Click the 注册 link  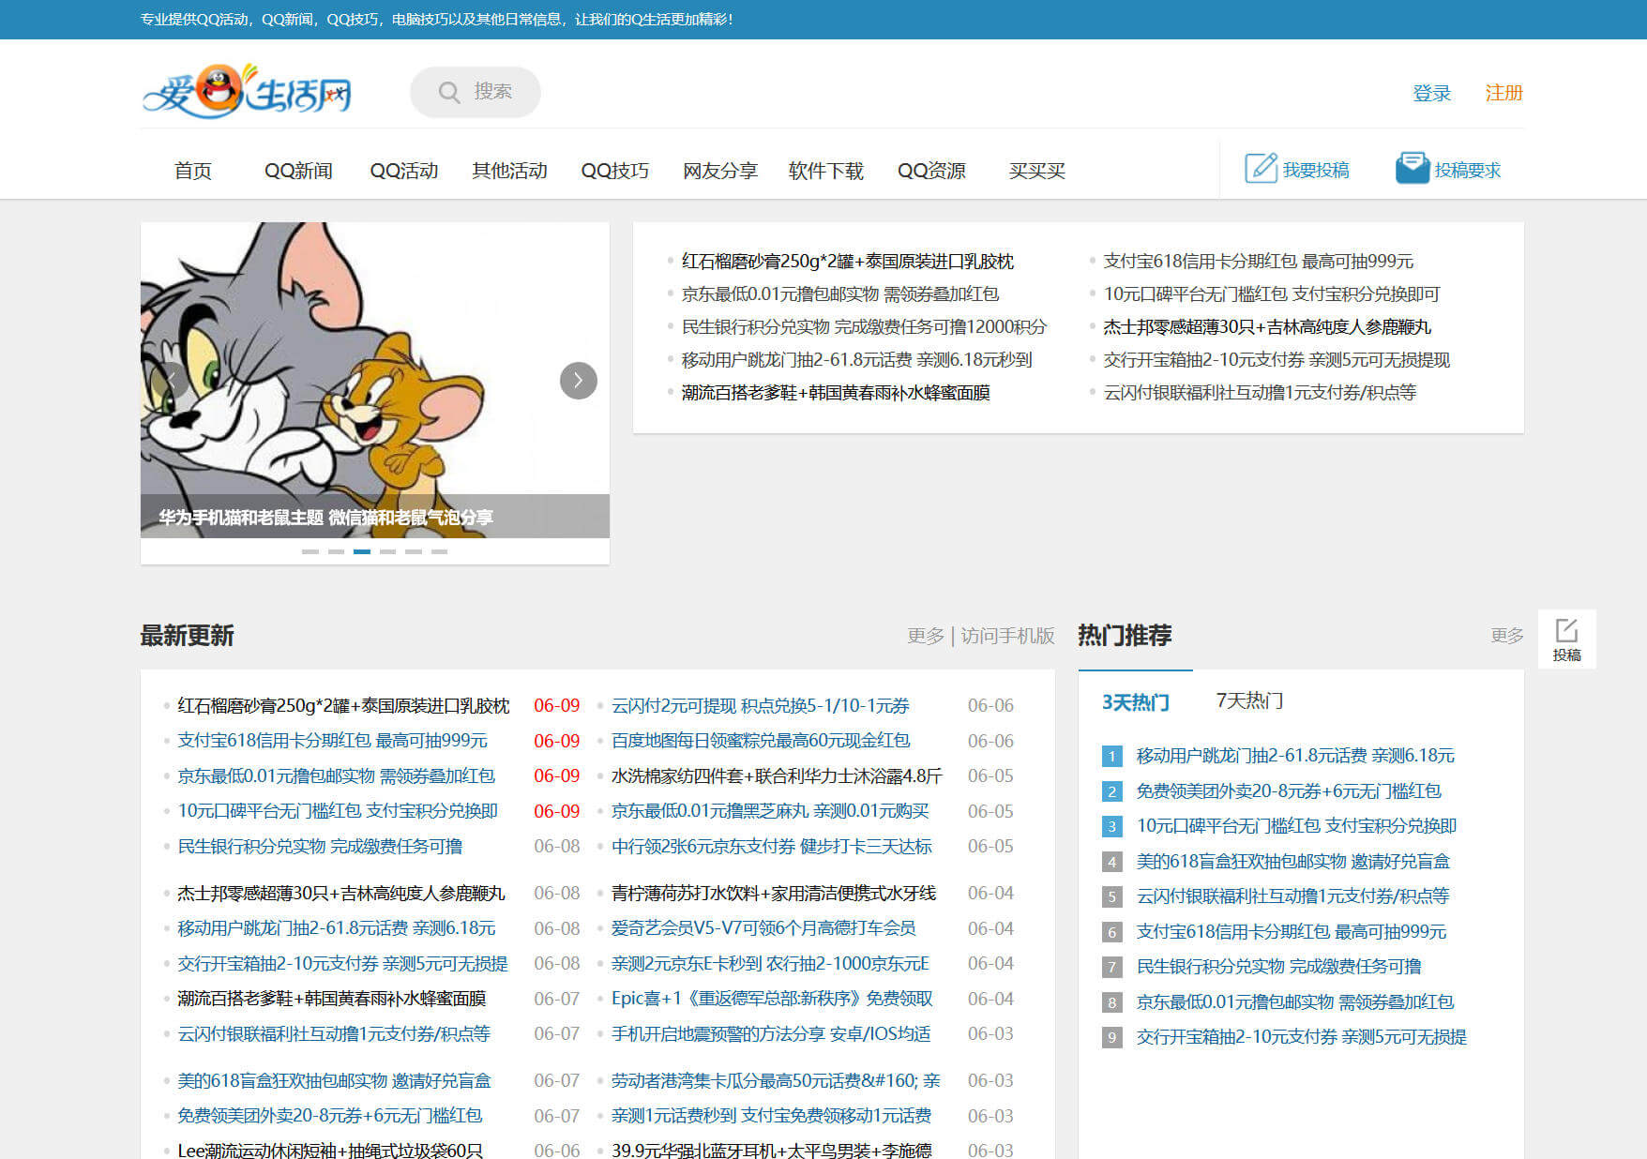click(x=1503, y=92)
